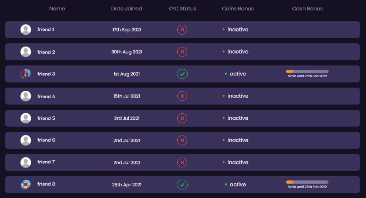Screen dimensions: 366x198
Task: Click the Cash Bonus column header
Action: tap(307, 9)
